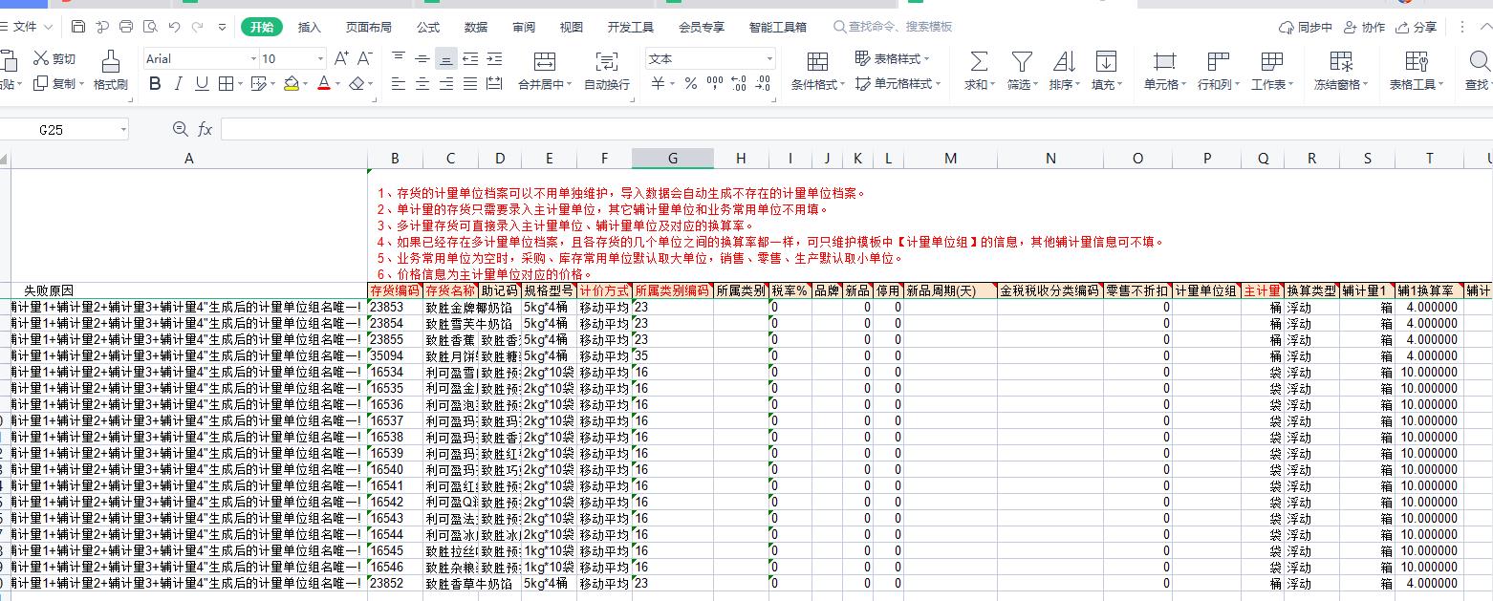Click zoom magnifier beside fx

(x=180, y=129)
